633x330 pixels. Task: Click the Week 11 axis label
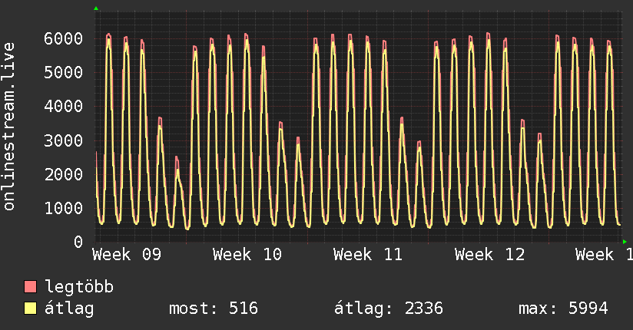[368, 255]
